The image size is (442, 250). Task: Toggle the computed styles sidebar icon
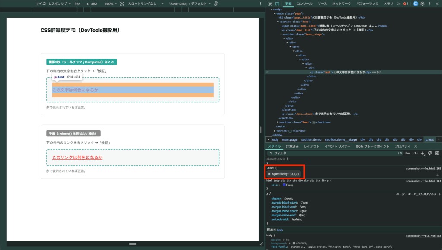(x=437, y=153)
